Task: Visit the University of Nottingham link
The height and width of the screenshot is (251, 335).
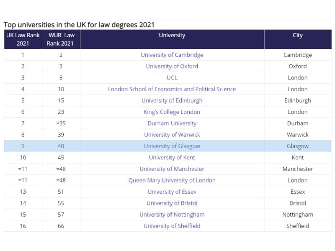Action: [x=172, y=215]
